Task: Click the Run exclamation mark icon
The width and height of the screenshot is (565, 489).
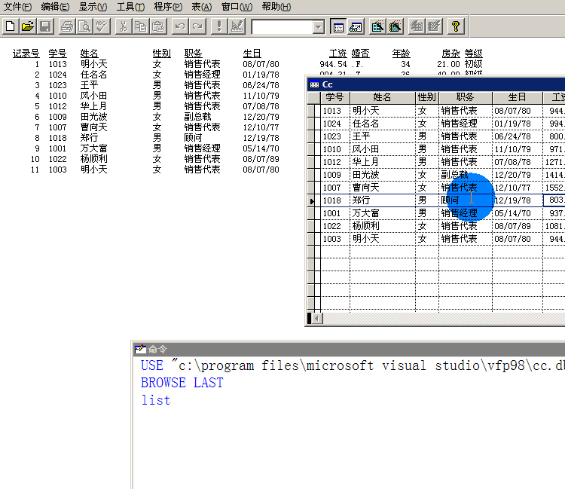Action: [x=219, y=26]
